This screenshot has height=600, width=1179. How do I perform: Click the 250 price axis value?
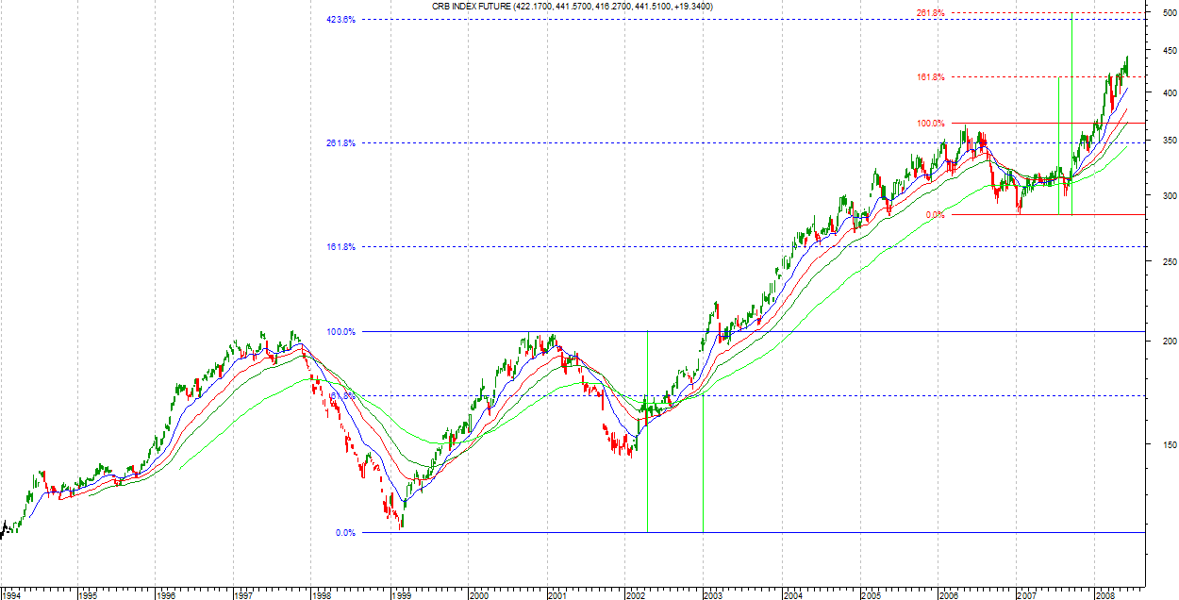1170,261
